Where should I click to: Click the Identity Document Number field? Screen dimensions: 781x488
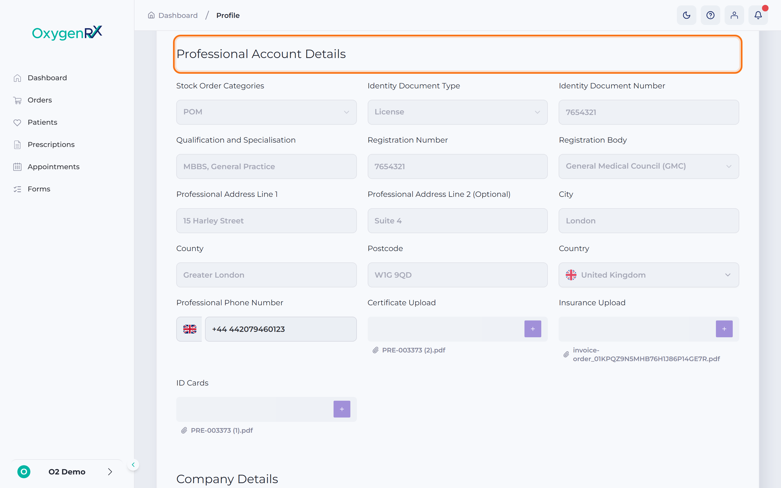click(x=649, y=112)
